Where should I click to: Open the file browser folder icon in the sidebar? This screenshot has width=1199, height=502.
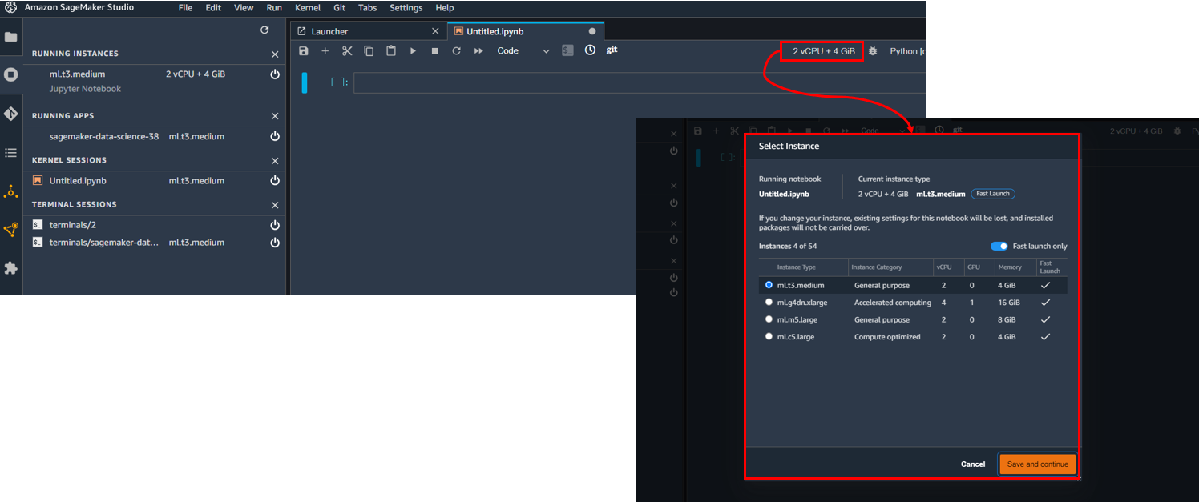click(x=11, y=37)
